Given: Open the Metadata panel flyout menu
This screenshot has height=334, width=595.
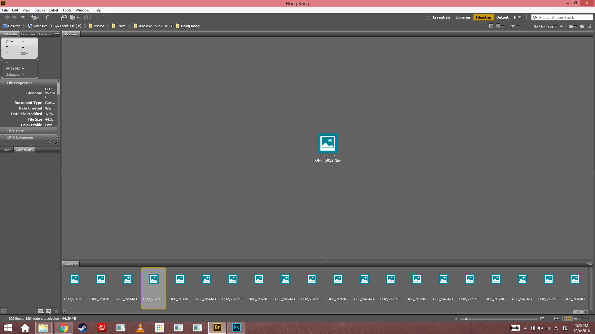Looking at the screenshot, I should coord(57,34).
